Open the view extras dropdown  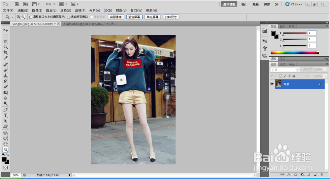point(36,4)
